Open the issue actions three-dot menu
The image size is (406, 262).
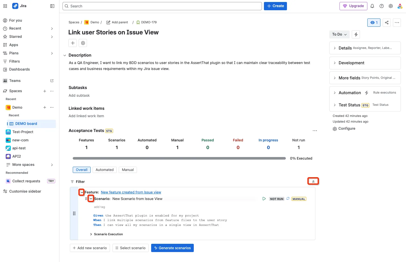coord(397,22)
